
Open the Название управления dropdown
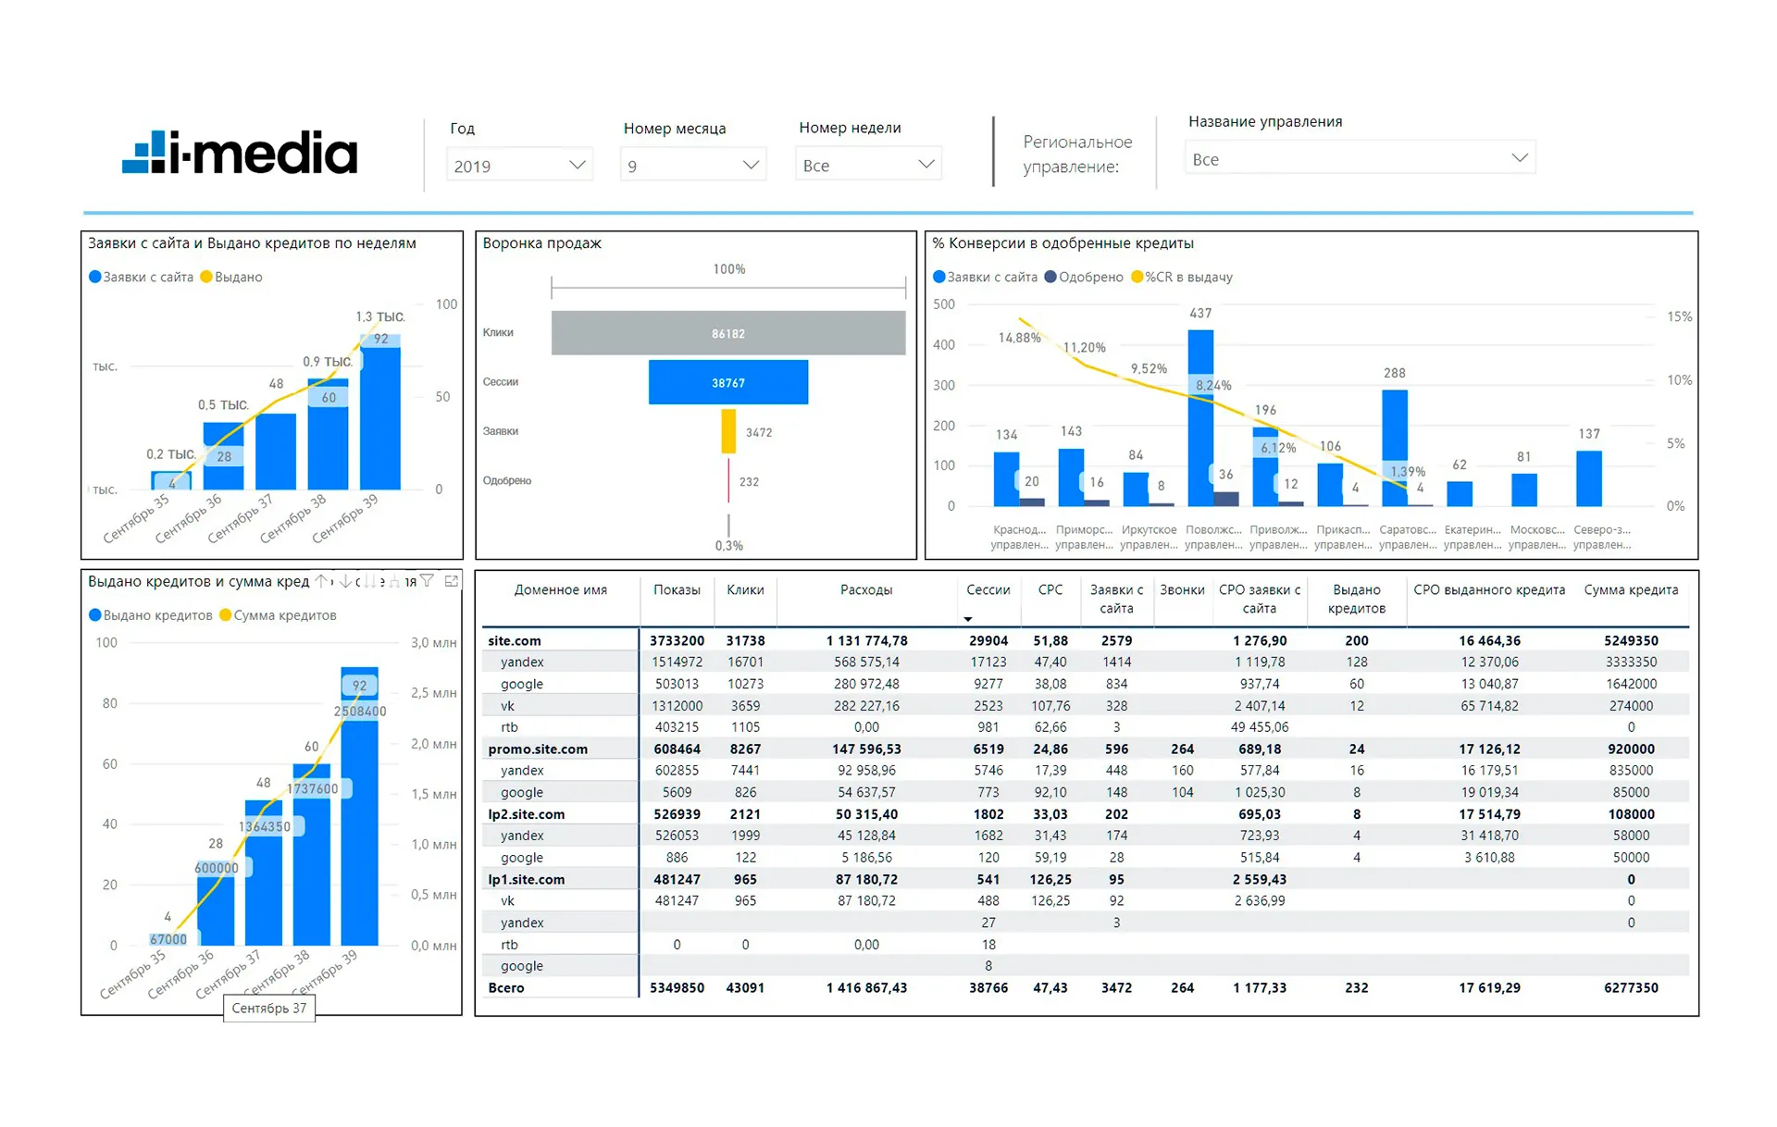[x=1360, y=158]
